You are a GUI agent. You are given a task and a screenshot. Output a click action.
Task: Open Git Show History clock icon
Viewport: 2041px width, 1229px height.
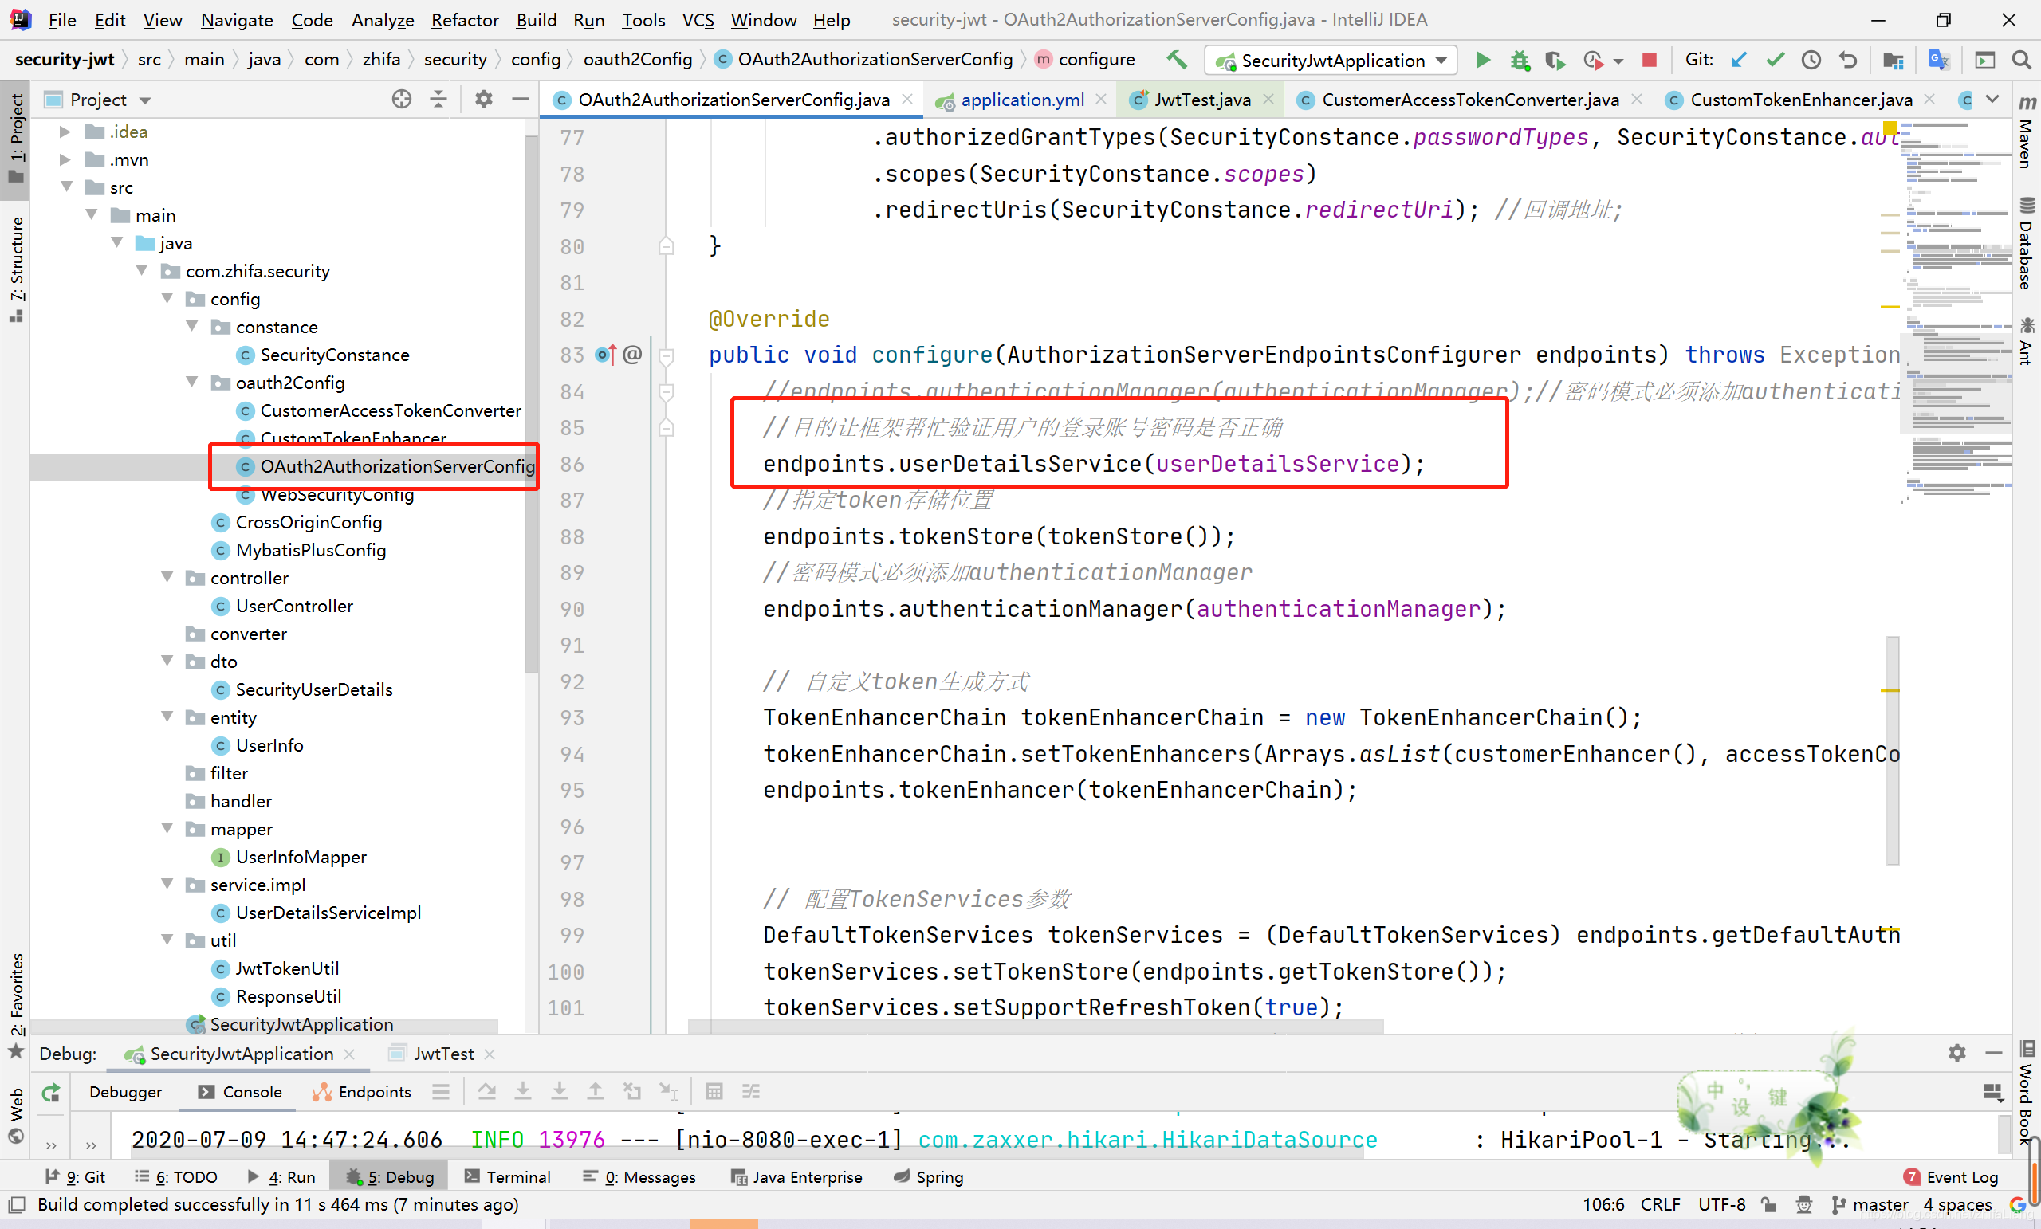point(1811,60)
